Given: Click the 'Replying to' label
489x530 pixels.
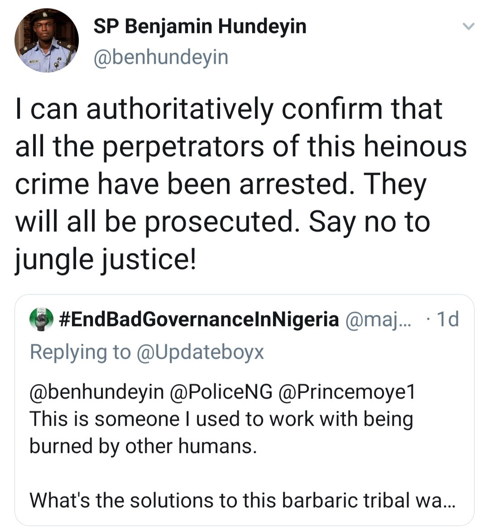Looking at the screenshot, I should [80, 352].
